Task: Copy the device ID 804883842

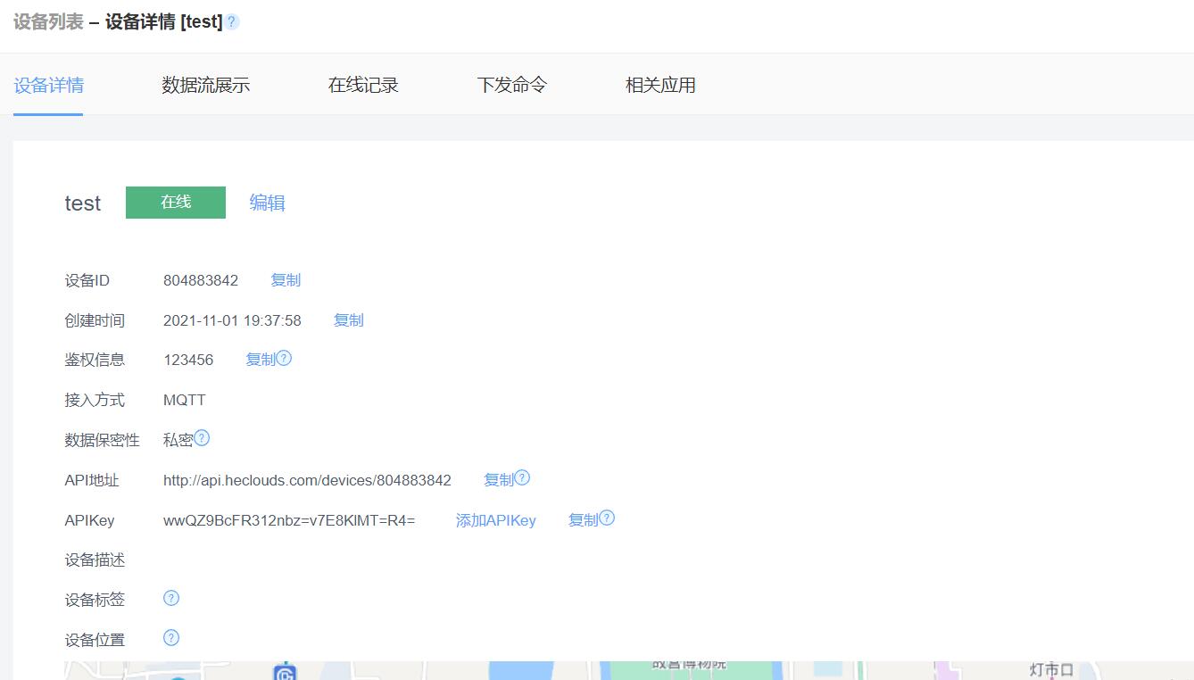Action: (285, 279)
